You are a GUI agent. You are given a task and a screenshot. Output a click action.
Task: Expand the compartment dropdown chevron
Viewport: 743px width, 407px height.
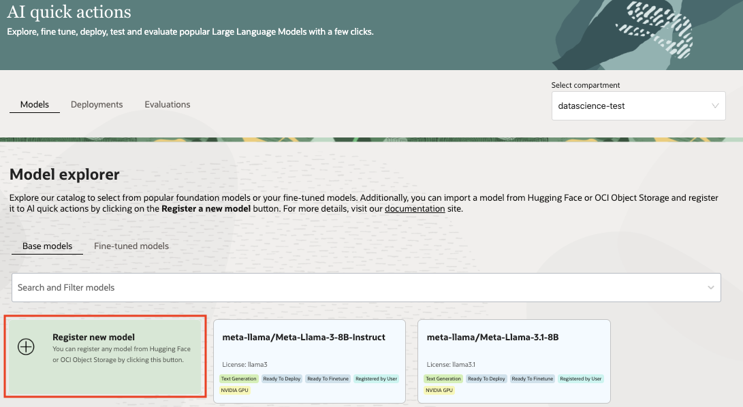pyautogui.click(x=715, y=105)
